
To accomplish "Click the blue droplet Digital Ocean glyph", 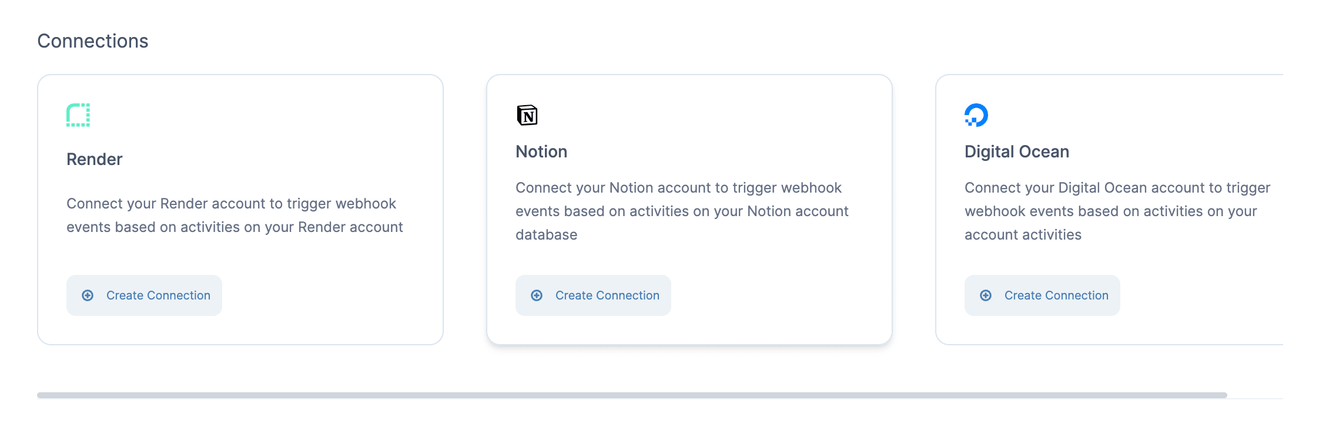I will (x=975, y=115).
